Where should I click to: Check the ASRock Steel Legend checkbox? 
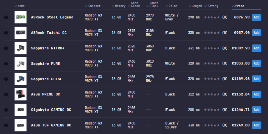[x=6, y=17]
